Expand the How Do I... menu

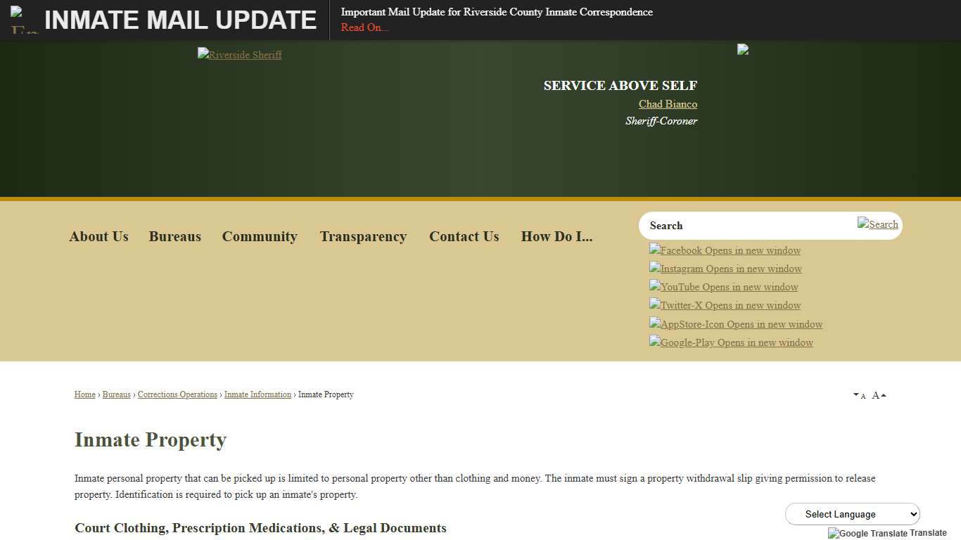556,236
